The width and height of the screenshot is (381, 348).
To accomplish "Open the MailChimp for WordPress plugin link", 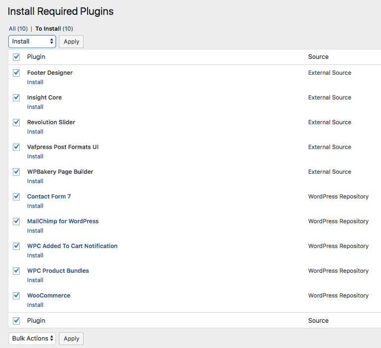I will click(x=63, y=221).
